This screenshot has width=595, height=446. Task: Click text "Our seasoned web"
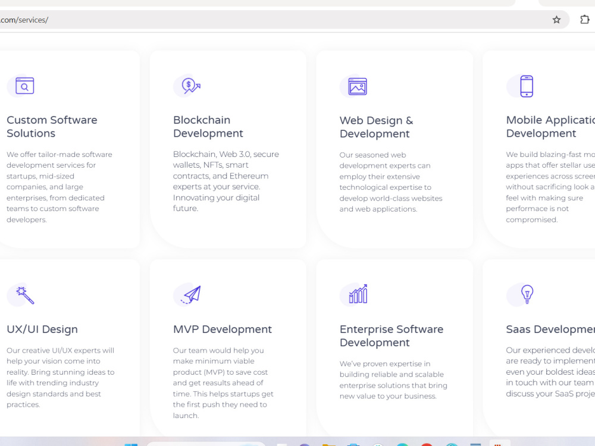coord(372,155)
